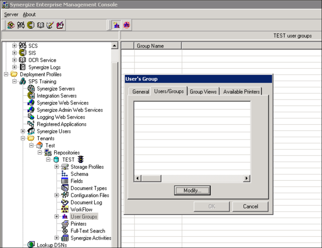Click the tree panel scroll up arrow
Viewport: 322px width, 248px height.
click(x=115, y=46)
